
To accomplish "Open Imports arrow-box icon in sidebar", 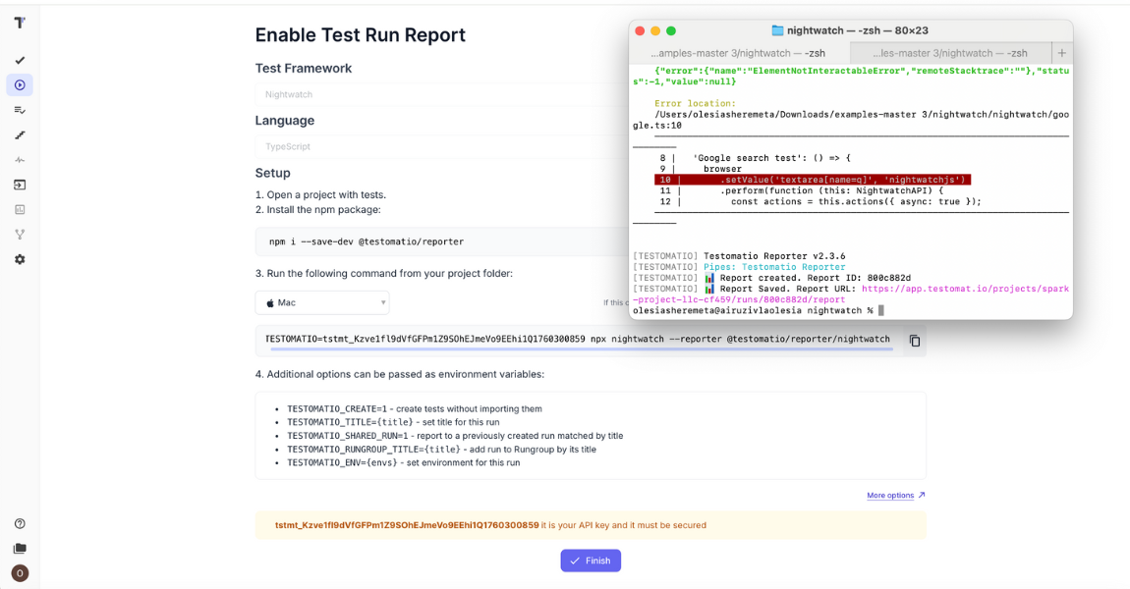I will [20, 185].
